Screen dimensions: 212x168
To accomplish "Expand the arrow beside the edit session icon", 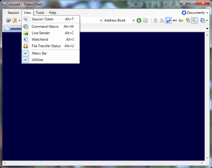I will pyautogui.click(x=20, y=20).
